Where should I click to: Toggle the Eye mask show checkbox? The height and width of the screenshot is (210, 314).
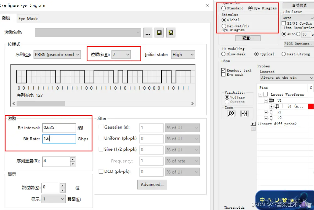[223, 74]
